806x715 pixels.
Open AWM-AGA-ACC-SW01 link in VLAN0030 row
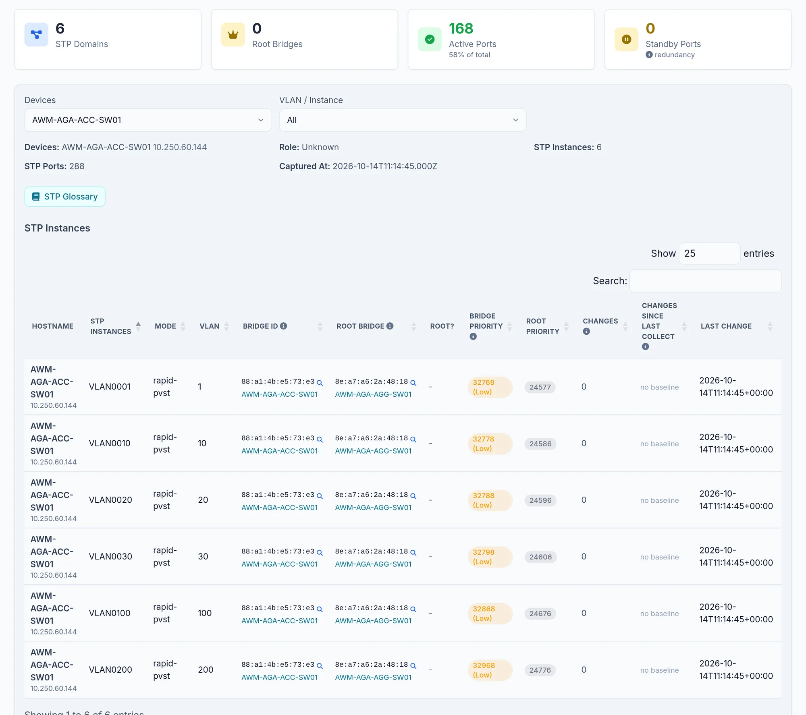tap(280, 564)
